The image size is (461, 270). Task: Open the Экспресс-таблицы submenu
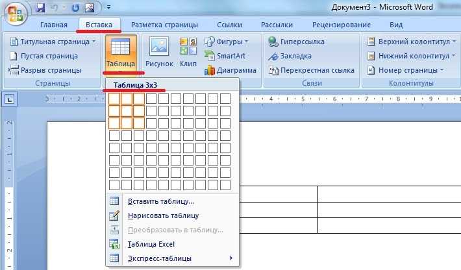click(172, 258)
